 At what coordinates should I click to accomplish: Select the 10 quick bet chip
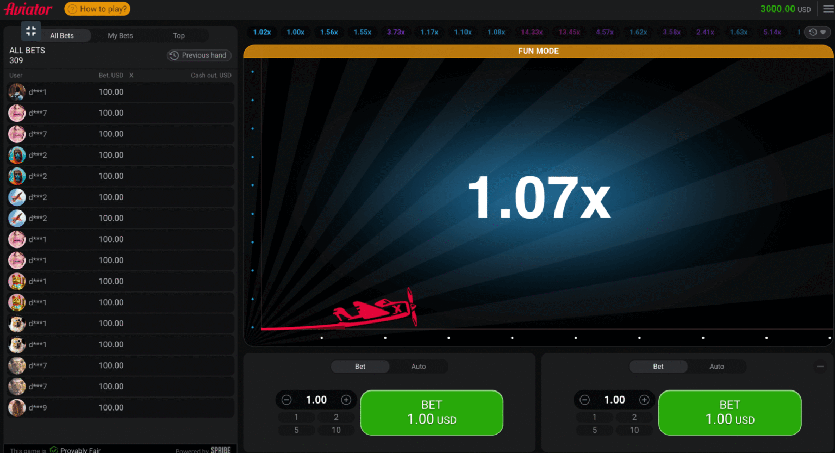(x=336, y=430)
